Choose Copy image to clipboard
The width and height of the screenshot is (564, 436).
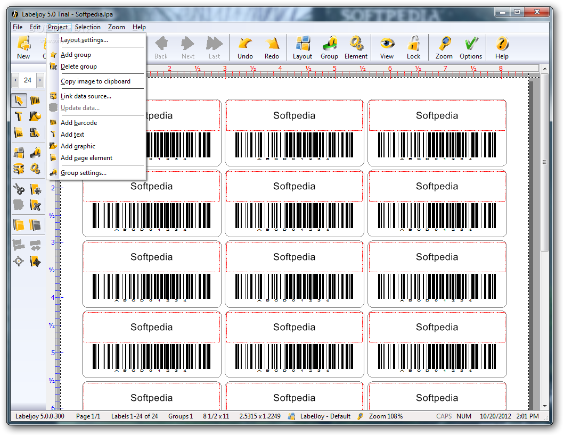pos(96,81)
